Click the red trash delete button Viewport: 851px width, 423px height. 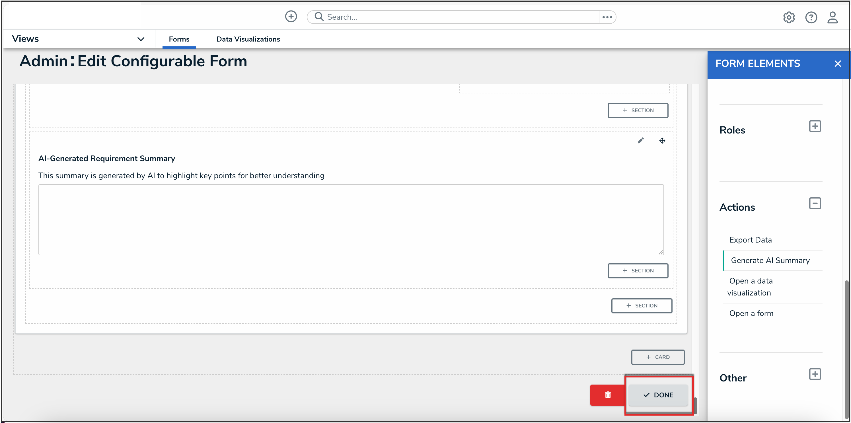click(x=608, y=395)
